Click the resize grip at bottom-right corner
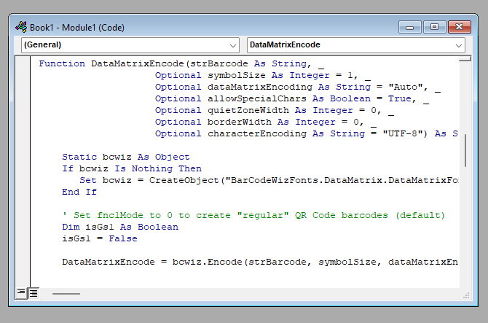 pos(466,295)
